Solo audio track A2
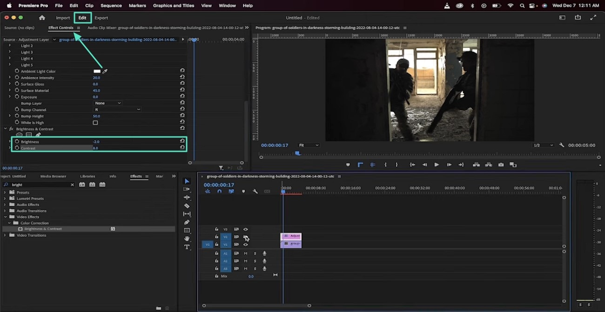Image resolution: width=605 pixels, height=312 pixels. [x=255, y=261]
